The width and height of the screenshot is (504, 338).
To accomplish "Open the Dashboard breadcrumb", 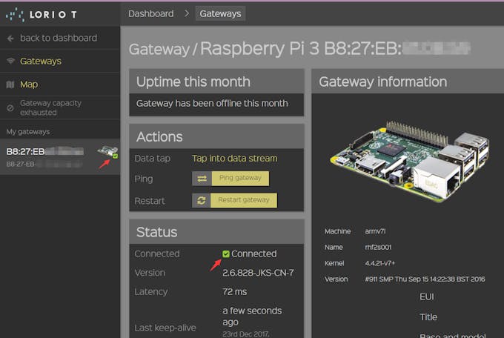I will click(150, 13).
